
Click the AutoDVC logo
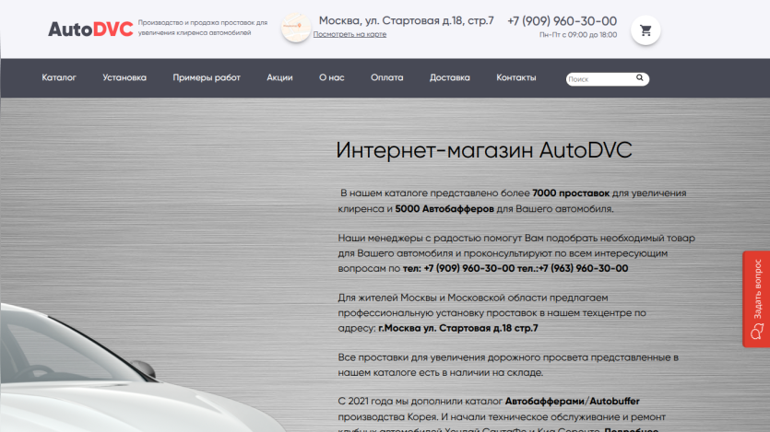coord(90,29)
